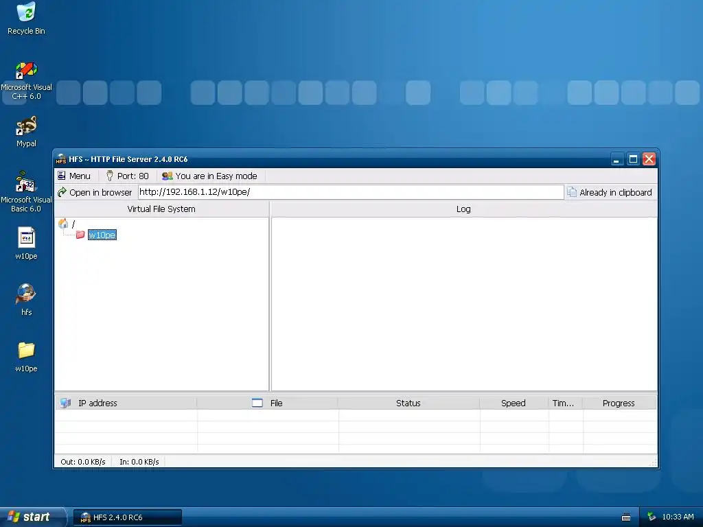Viewport: 703px width, 527px height.
Task: Open the HFS Menu button
Action: pos(74,176)
